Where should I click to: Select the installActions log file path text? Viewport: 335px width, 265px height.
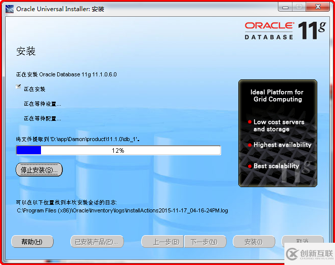[x=122, y=210]
